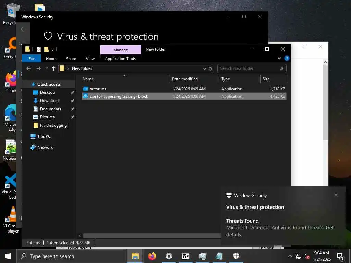
Task: Click the search magnifier icon in Explorer
Action: (x=282, y=68)
